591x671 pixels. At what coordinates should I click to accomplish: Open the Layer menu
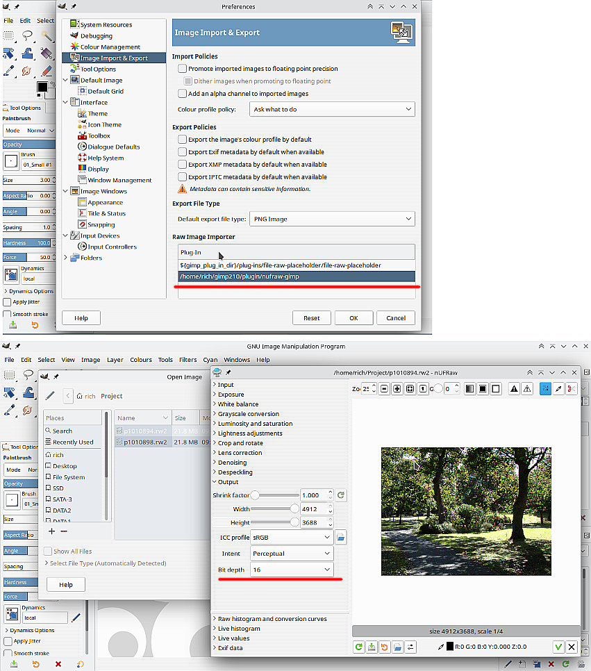click(115, 360)
